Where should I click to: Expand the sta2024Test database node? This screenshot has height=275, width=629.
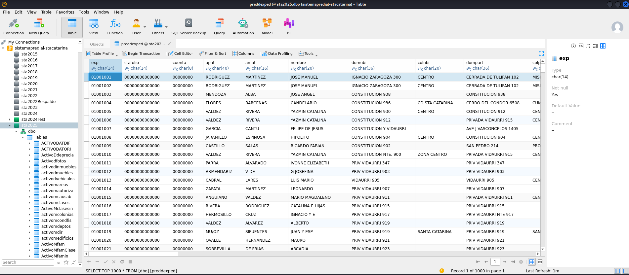[x=10, y=120]
